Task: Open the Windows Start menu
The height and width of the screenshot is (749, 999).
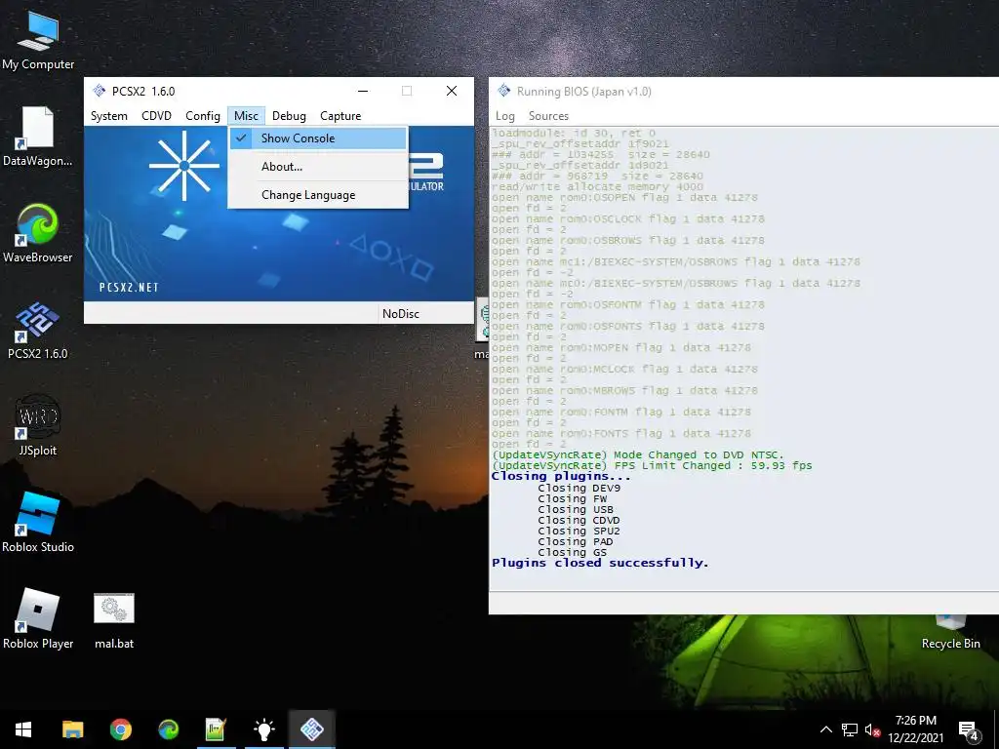Action: click(23, 729)
